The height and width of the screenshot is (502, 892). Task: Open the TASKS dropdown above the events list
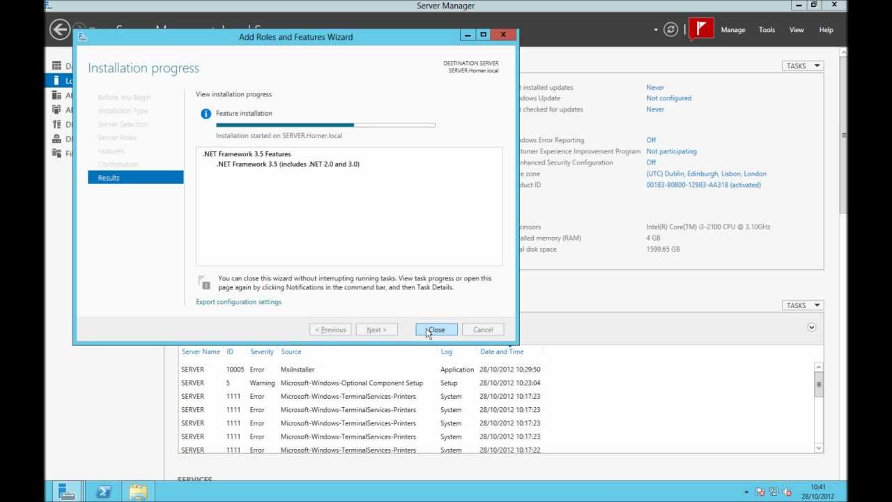coord(803,305)
